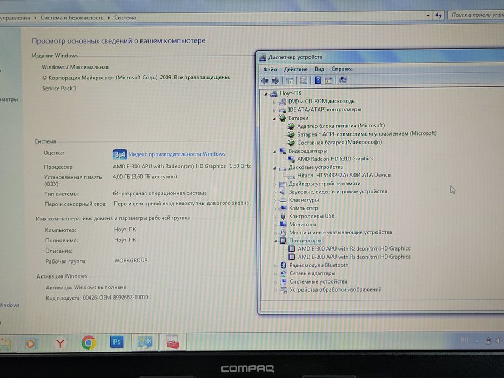Click the Forward arrow in Device Manager toolbar

tap(275, 80)
